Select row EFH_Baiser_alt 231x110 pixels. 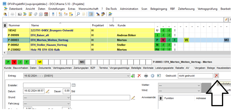[81, 35]
